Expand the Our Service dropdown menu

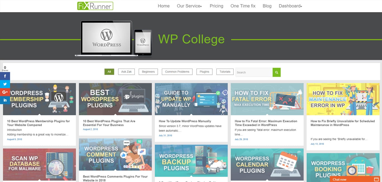[x=189, y=6]
